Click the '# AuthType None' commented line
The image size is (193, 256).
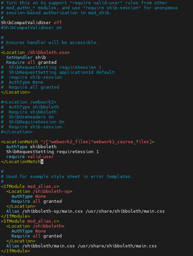[22, 82]
